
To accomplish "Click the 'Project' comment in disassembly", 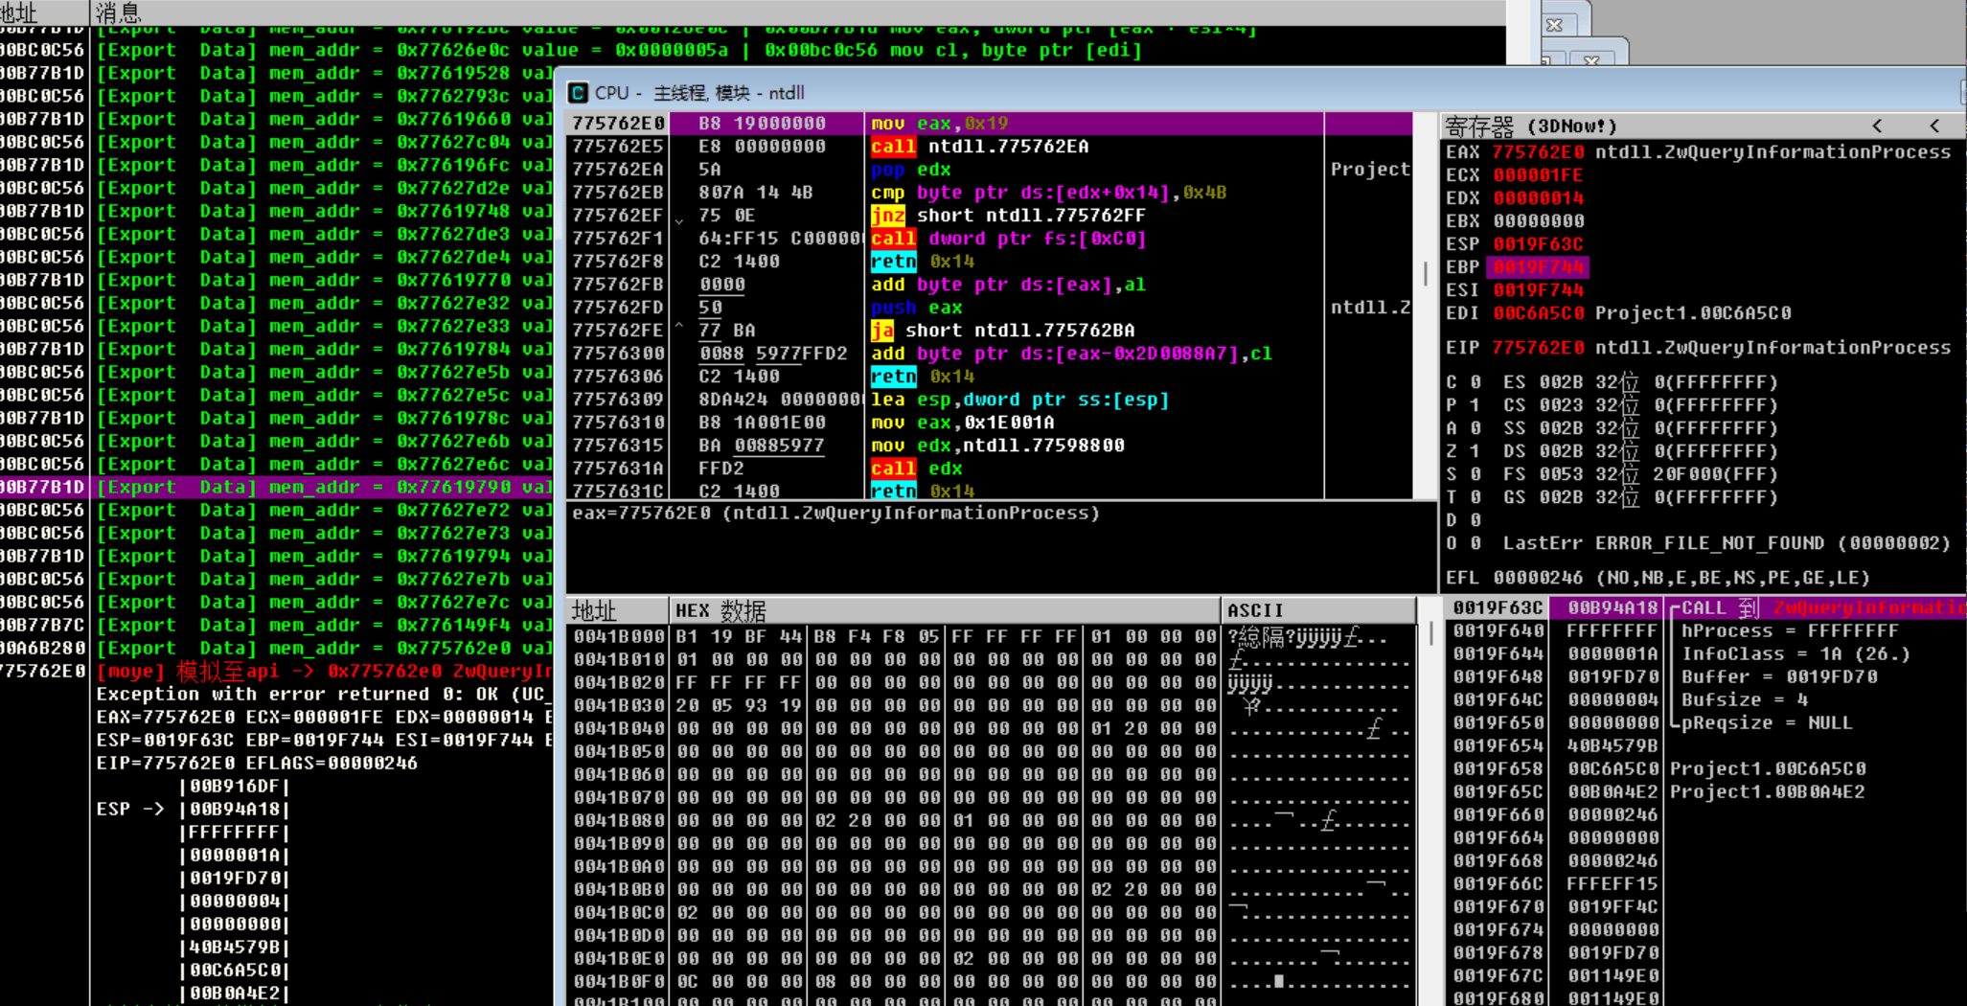I will point(1370,170).
